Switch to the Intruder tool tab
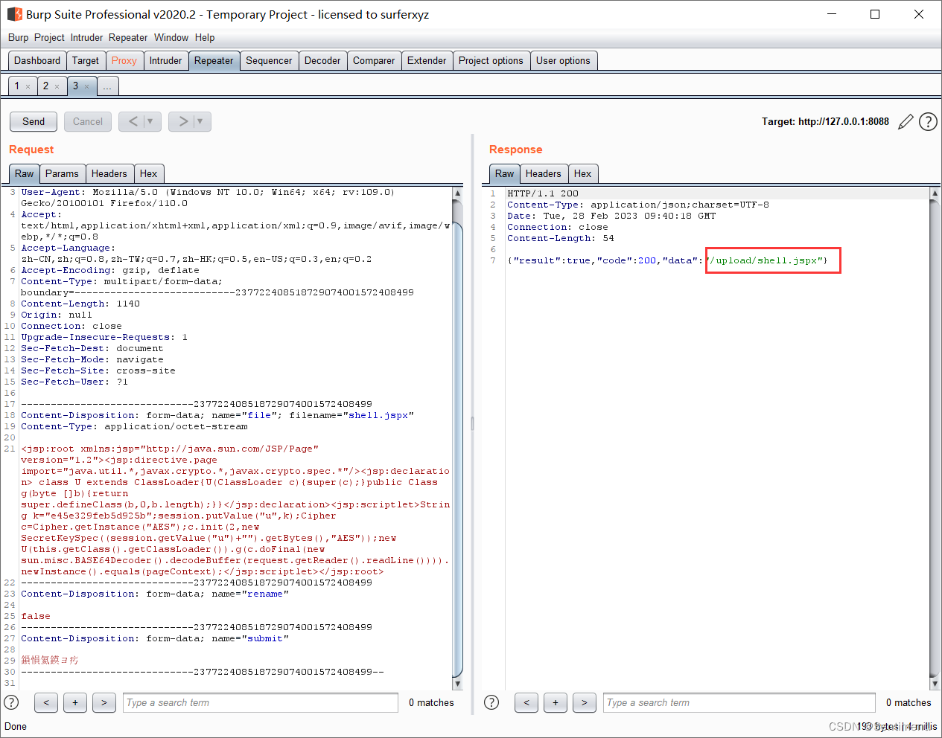The image size is (942, 738). tap(165, 61)
